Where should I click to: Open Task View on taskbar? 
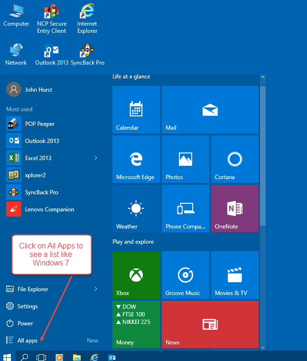(41, 357)
